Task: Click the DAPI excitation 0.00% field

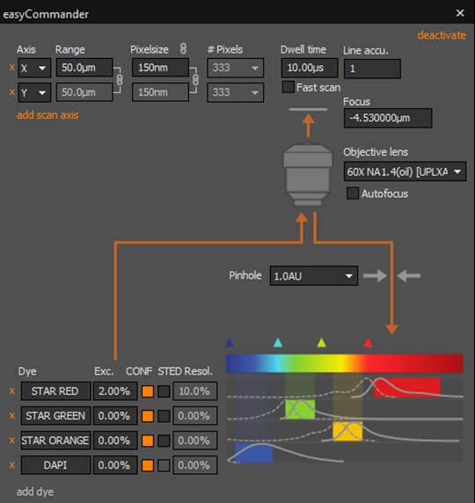Action: 115,465
